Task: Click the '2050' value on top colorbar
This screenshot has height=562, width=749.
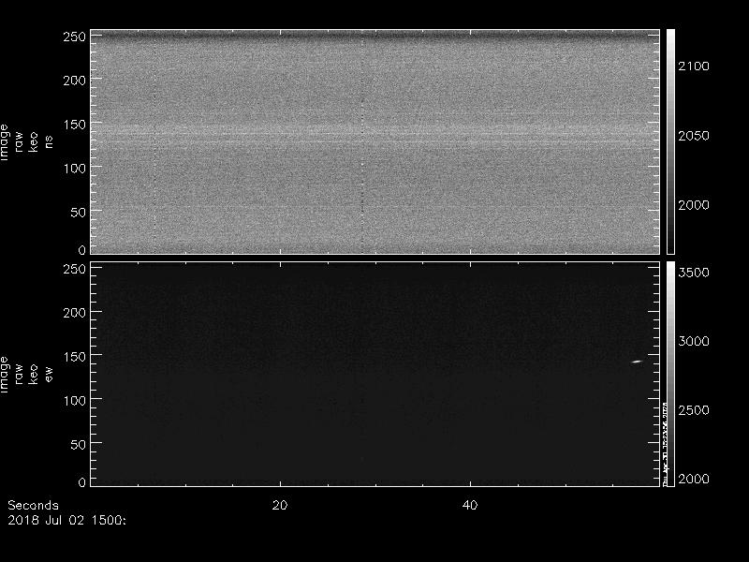Action: [694, 136]
